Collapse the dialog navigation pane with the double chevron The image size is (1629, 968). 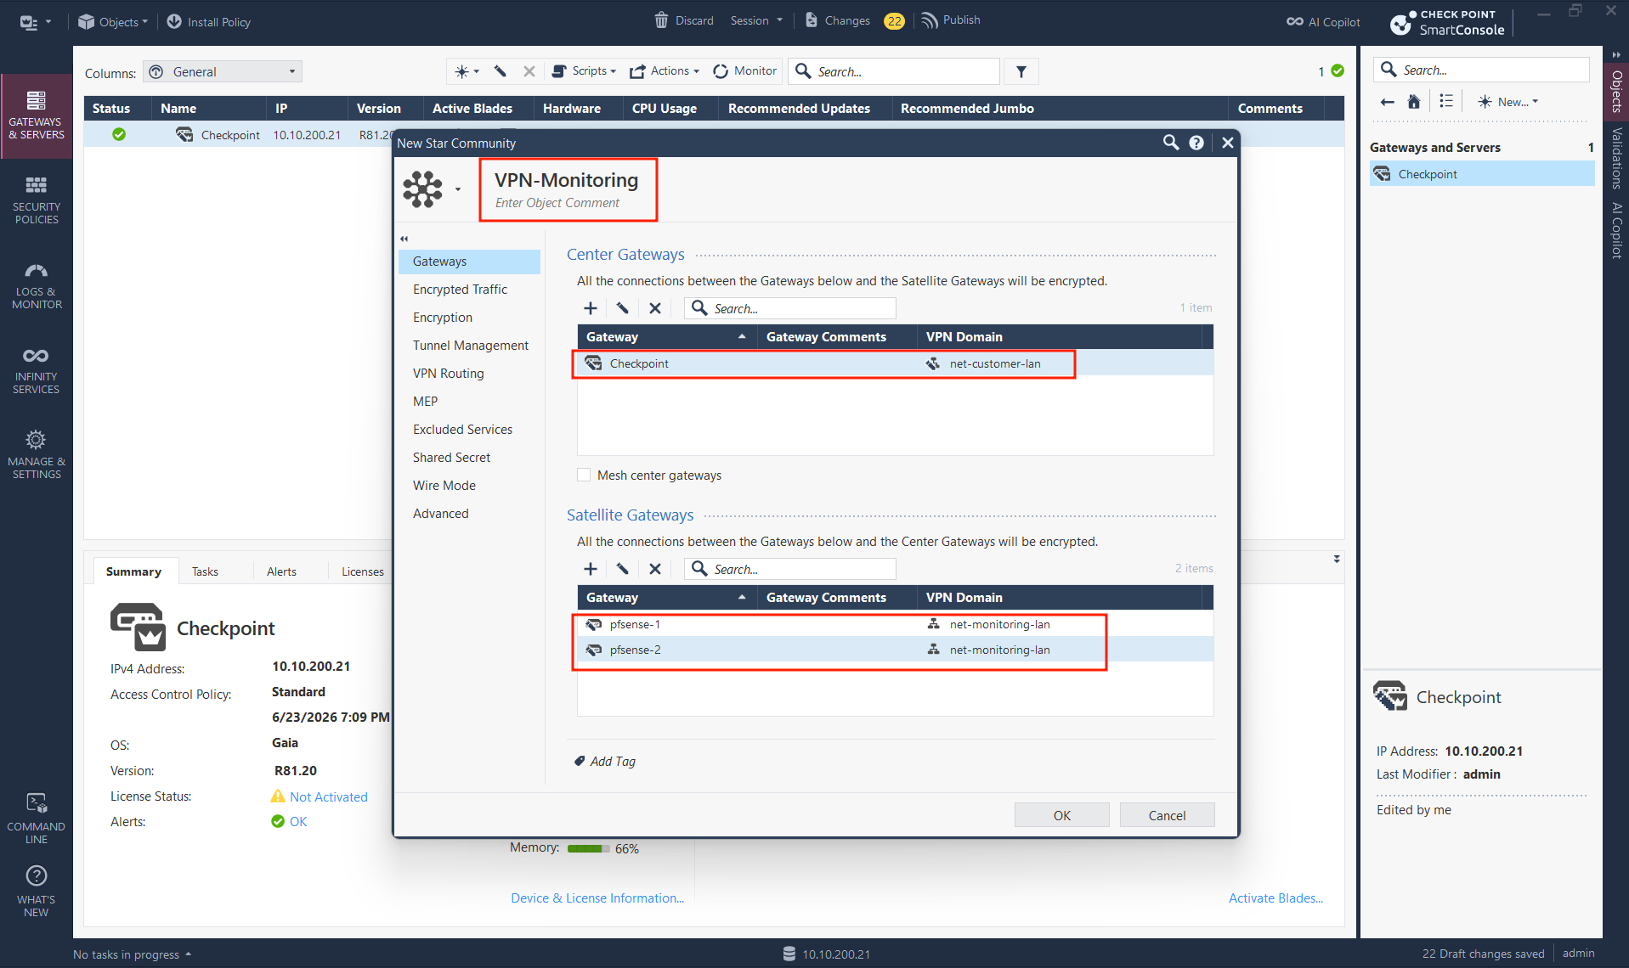click(x=404, y=239)
